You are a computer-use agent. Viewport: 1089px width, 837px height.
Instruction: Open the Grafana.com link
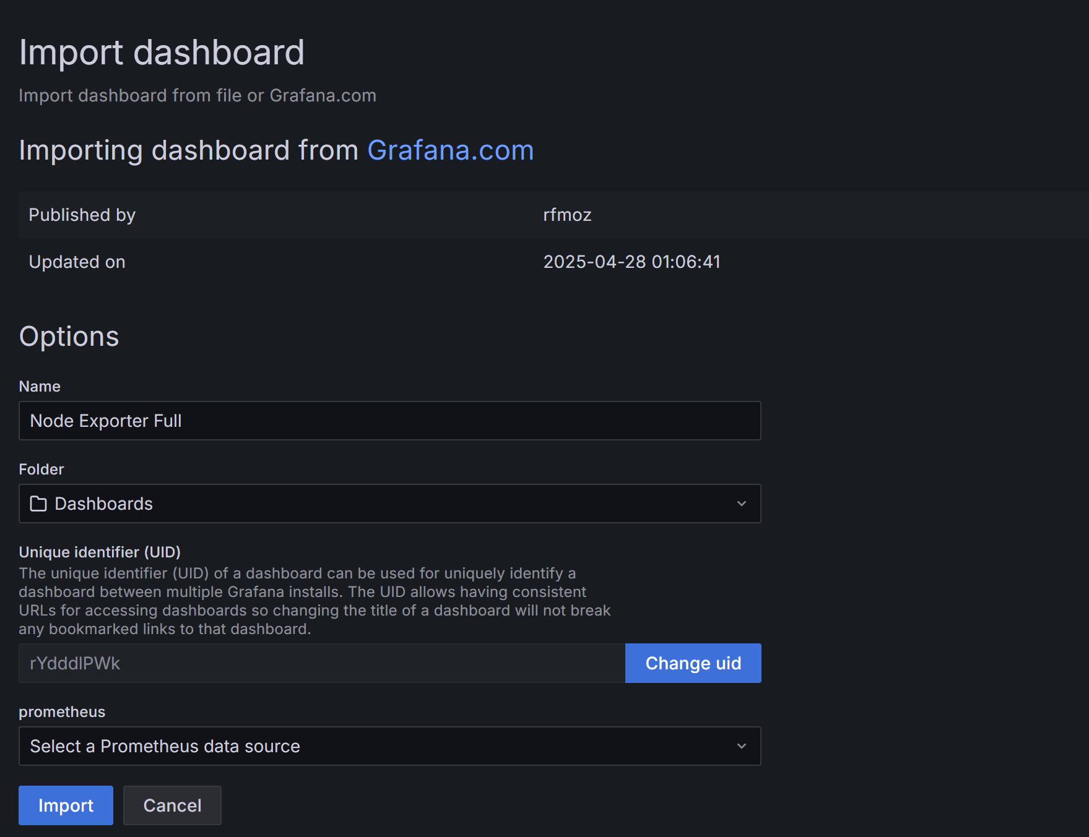point(450,150)
